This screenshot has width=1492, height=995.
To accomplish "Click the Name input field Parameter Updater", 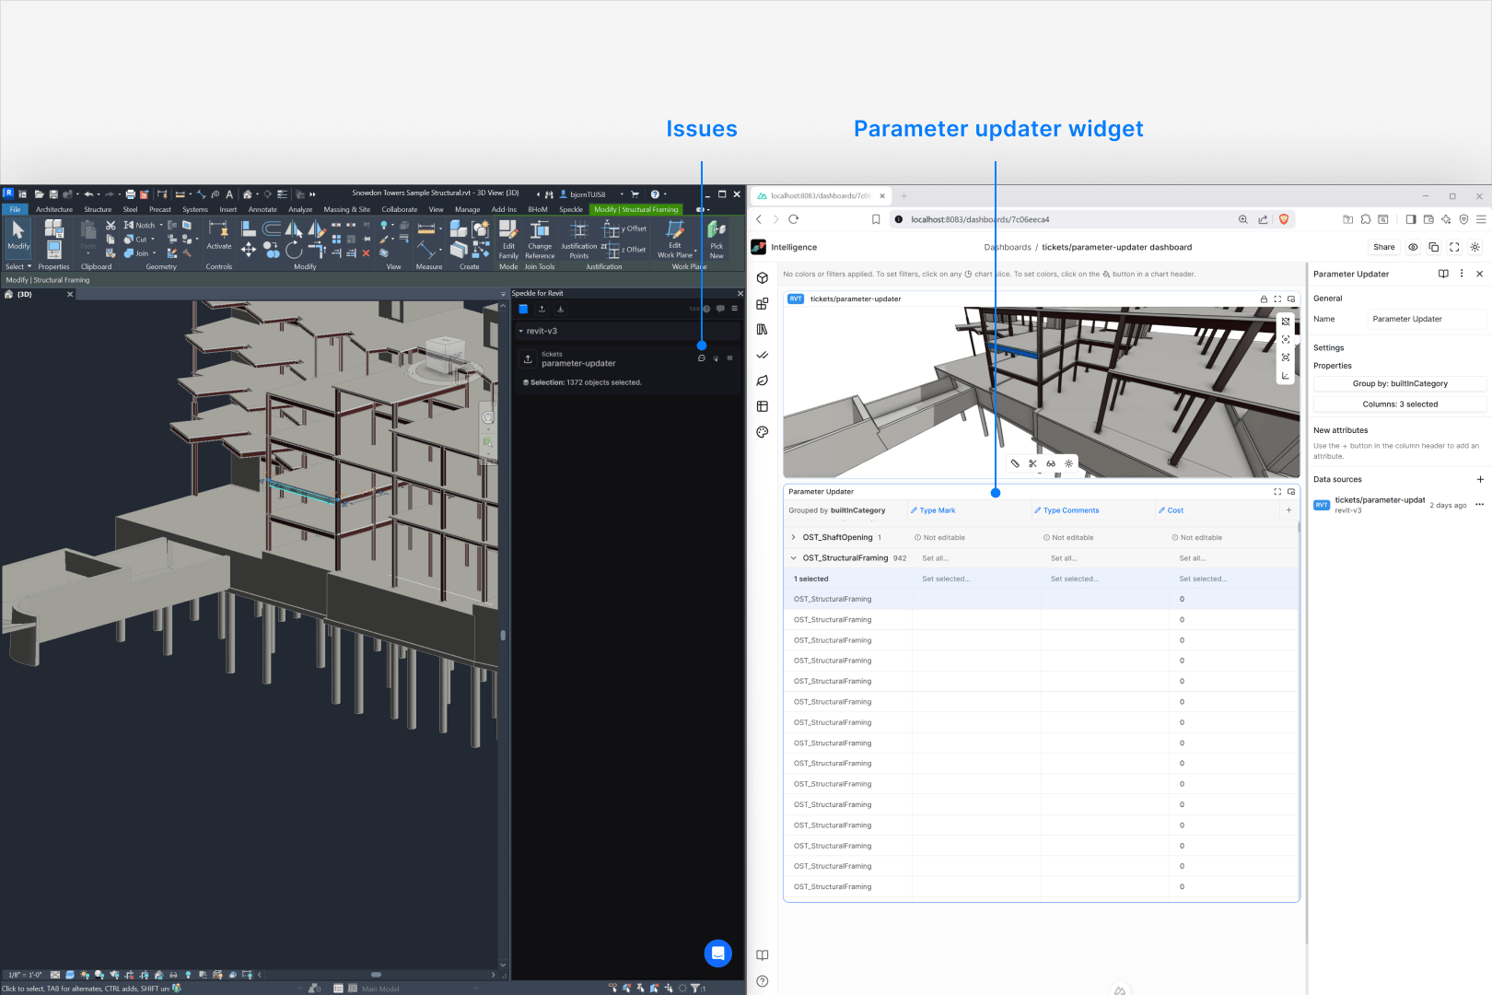I will point(1427,319).
